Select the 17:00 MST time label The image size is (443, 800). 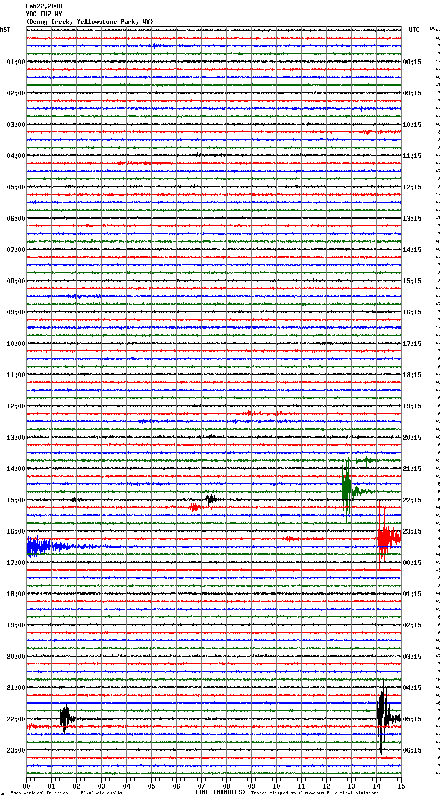[x=16, y=563]
